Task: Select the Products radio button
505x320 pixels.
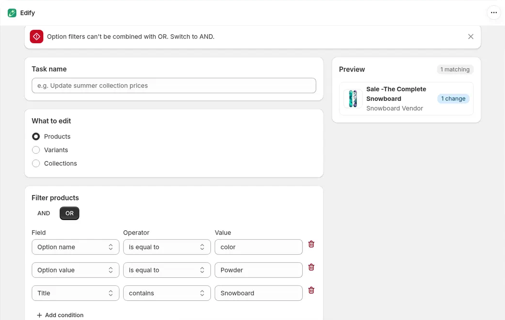Action: coord(36,136)
